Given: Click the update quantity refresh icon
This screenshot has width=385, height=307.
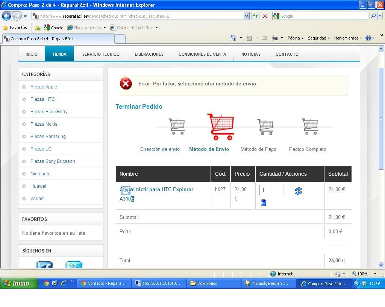Looking at the screenshot, I should point(299,191).
